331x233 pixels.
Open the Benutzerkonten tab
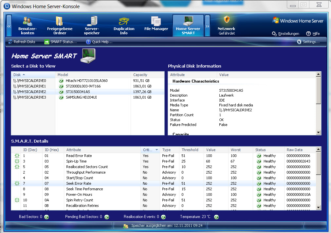pyautogui.click(x=28, y=26)
